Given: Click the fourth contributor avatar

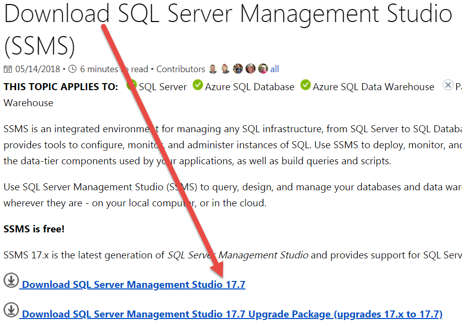Looking at the screenshot, I should tap(251, 69).
